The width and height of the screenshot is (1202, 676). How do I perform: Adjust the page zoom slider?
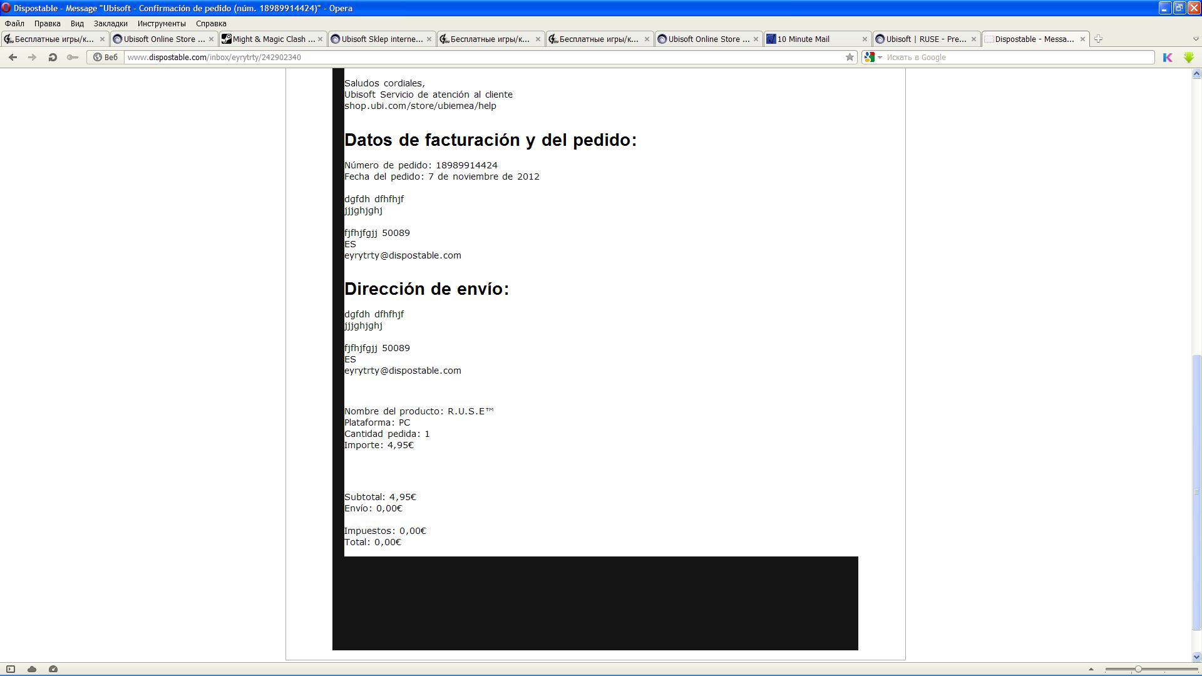click(x=1138, y=669)
